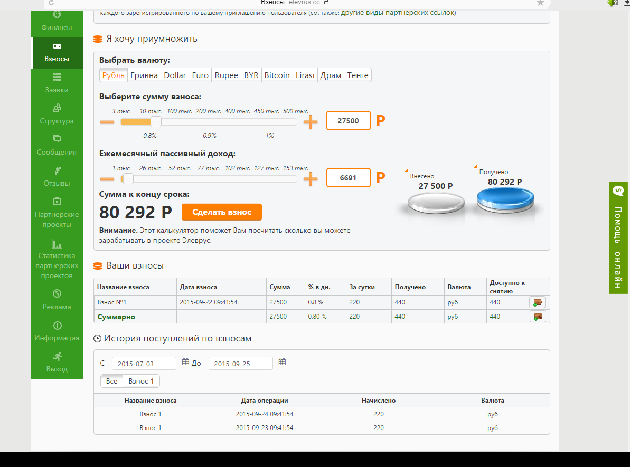The height and width of the screenshot is (467, 630).
Task: Select BYR currency
Action: coord(251,75)
